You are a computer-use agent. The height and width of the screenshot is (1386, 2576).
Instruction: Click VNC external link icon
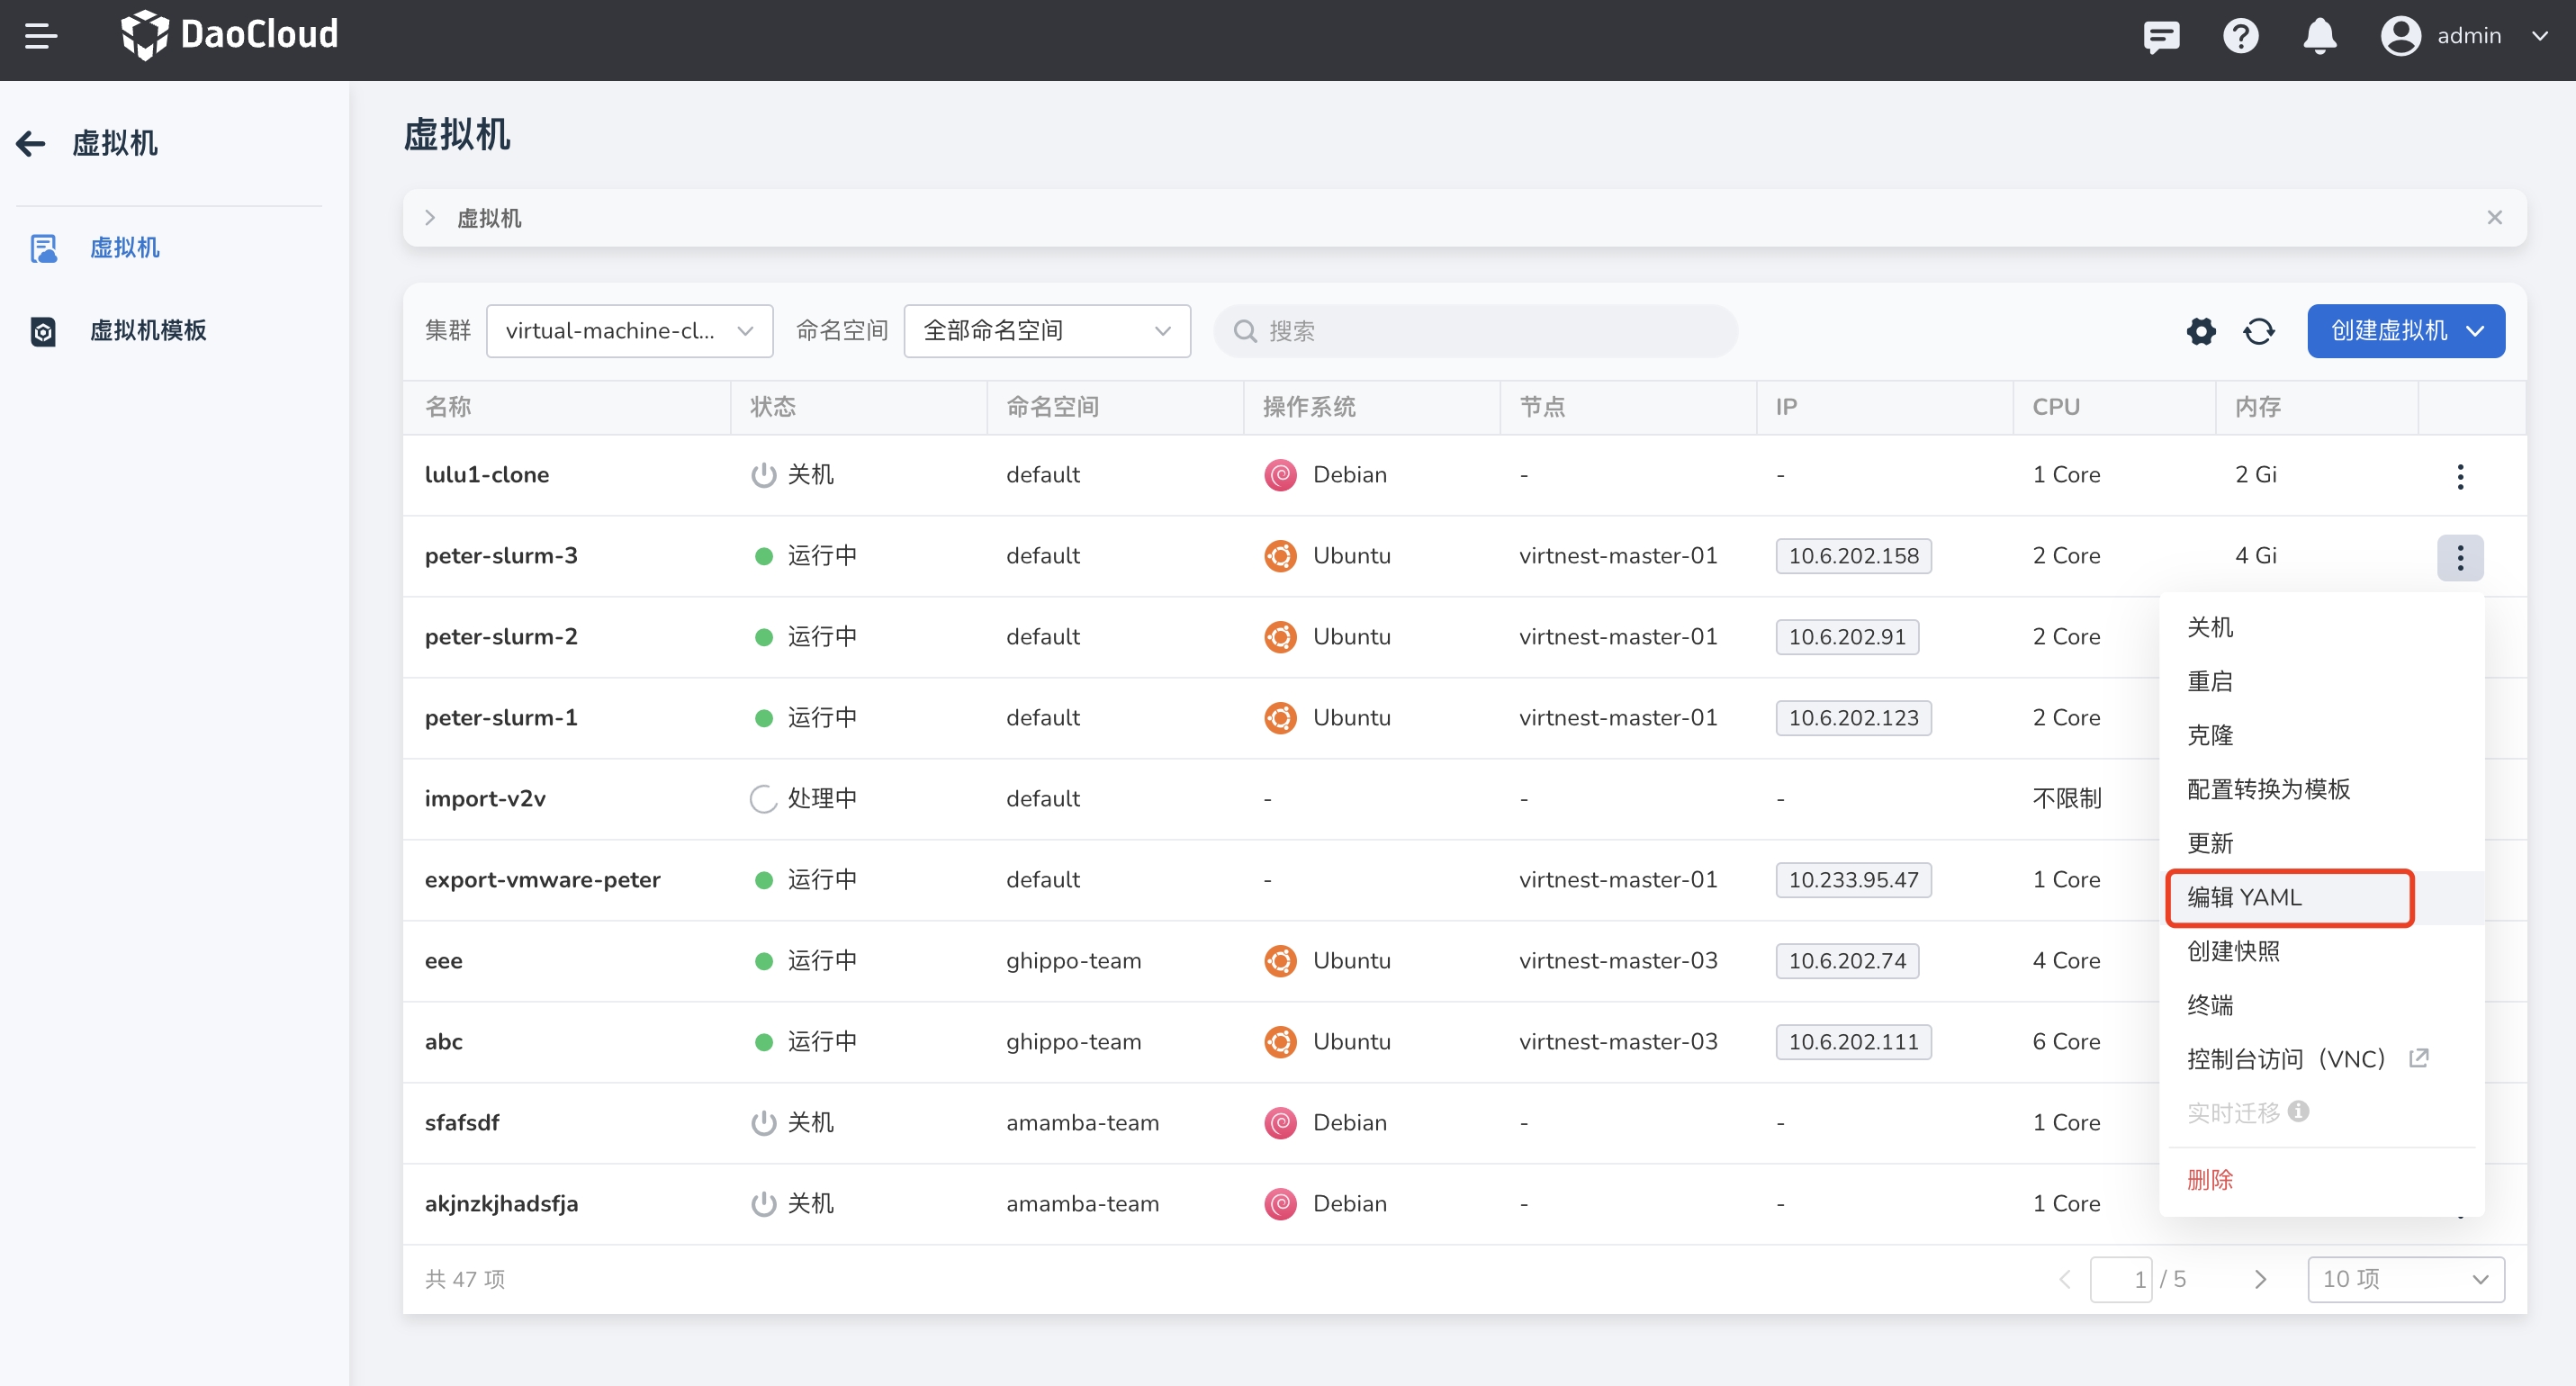point(2418,1058)
